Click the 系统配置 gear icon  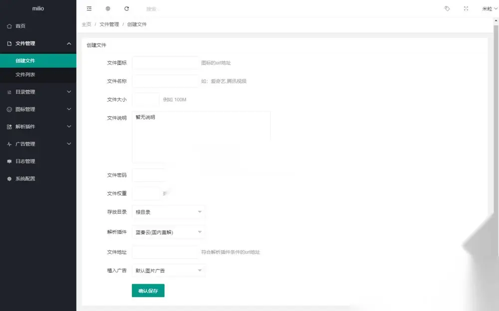tap(9, 179)
